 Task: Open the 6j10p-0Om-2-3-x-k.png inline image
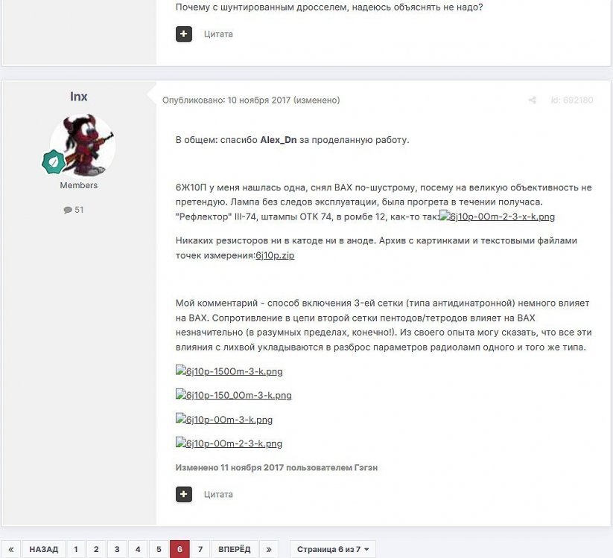point(497,217)
